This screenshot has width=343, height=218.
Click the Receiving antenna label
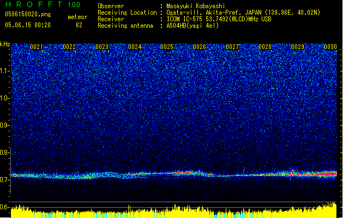125,26
